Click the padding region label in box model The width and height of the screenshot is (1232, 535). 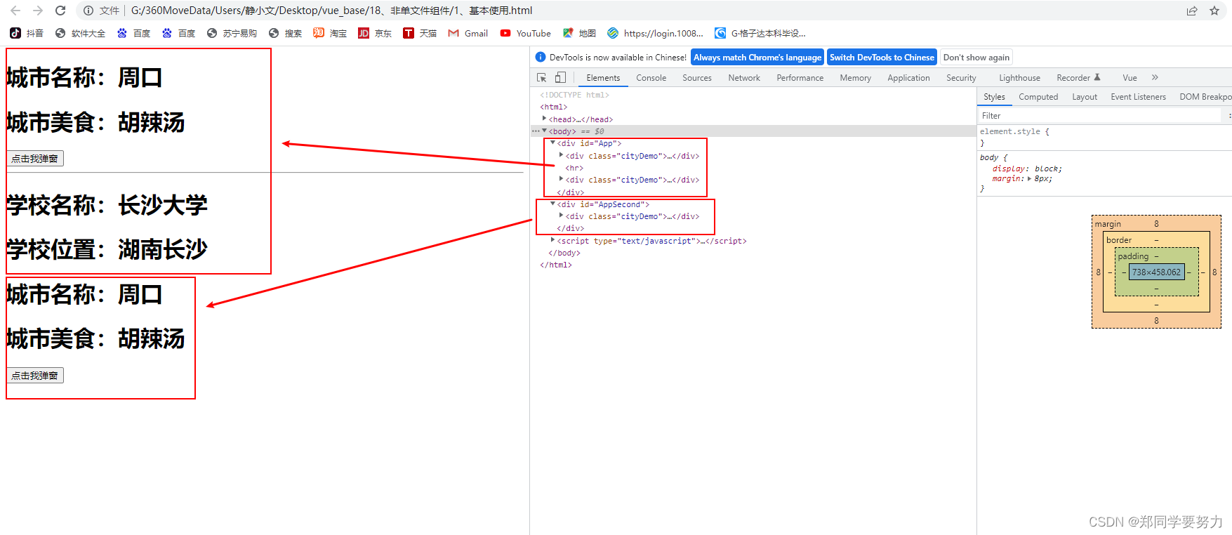click(1133, 256)
